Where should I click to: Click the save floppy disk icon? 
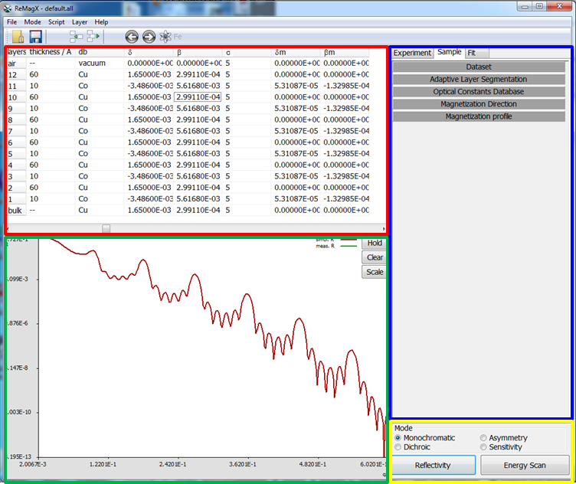pyautogui.click(x=36, y=36)
